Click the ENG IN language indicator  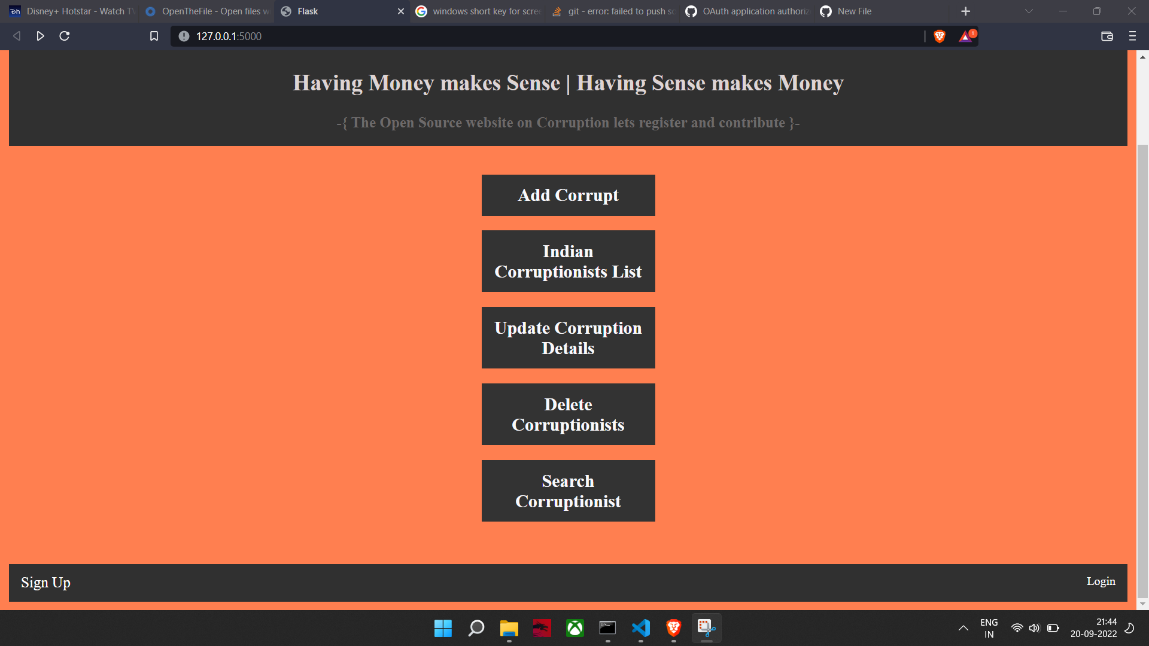pos(988,627)
